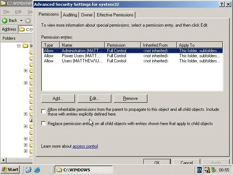233x175 pixels.
Task: Click the Forward arrow icon in Explorer
Action: pyautogui.click(x=28, y=21)
